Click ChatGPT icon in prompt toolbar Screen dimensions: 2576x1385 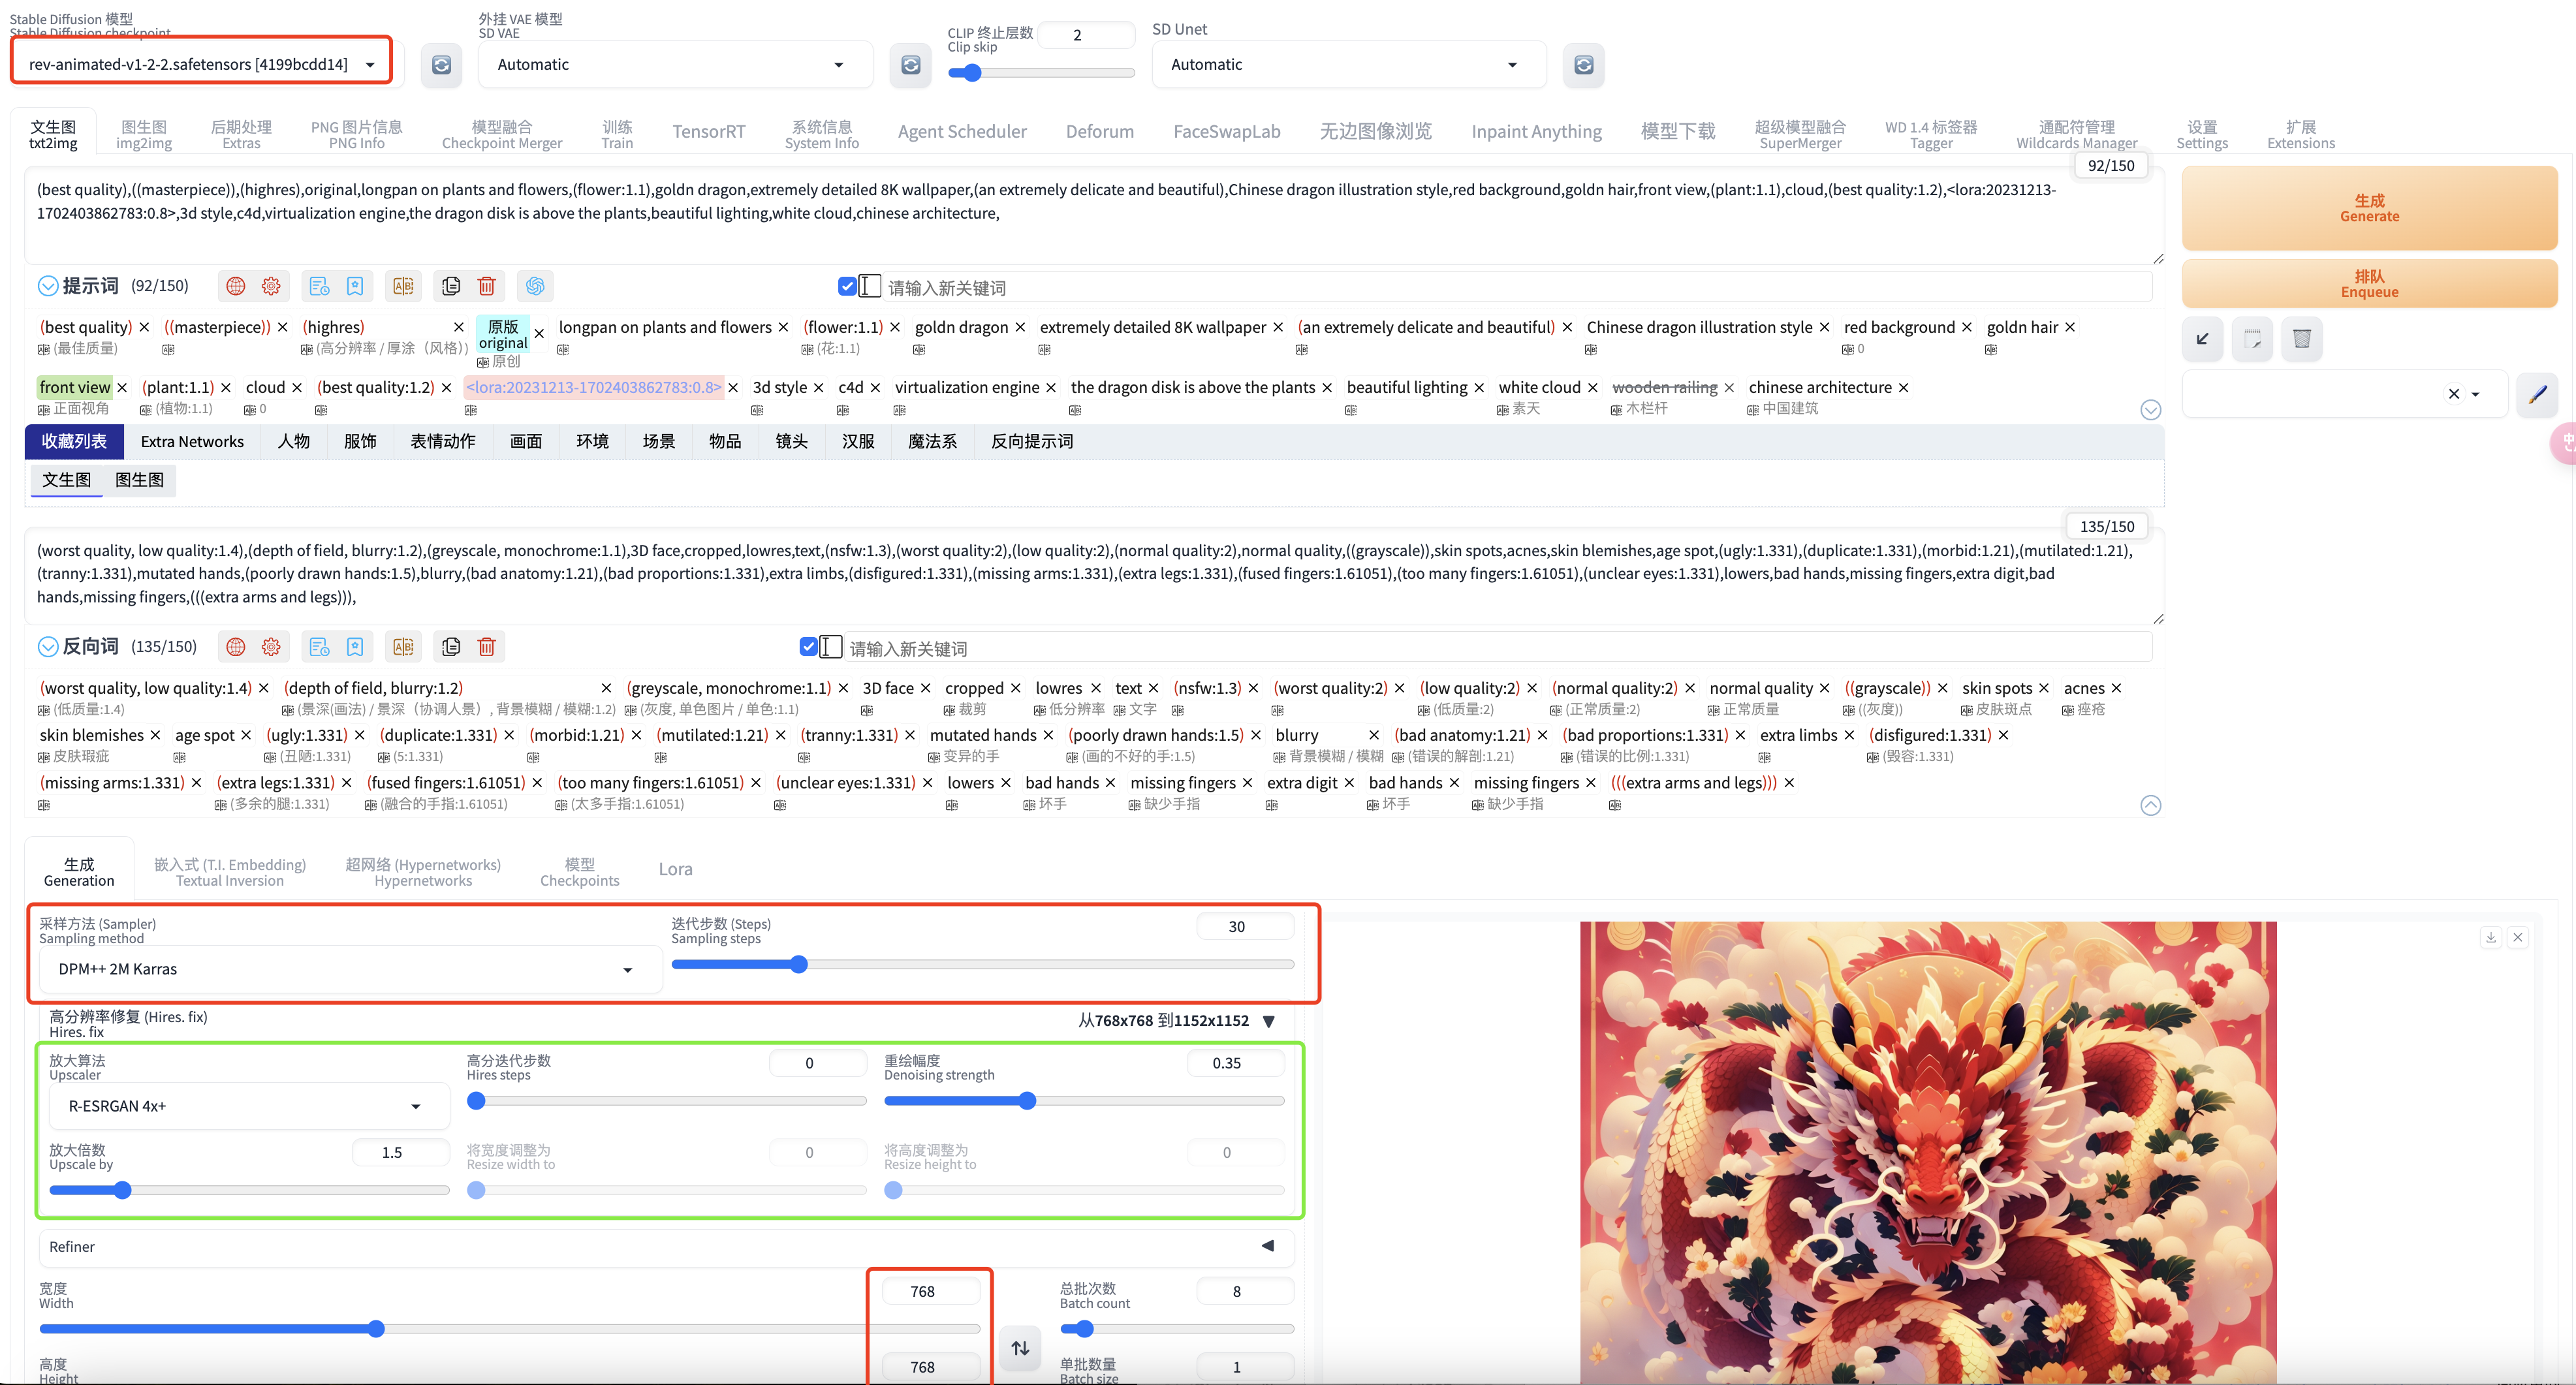[535, 286]
